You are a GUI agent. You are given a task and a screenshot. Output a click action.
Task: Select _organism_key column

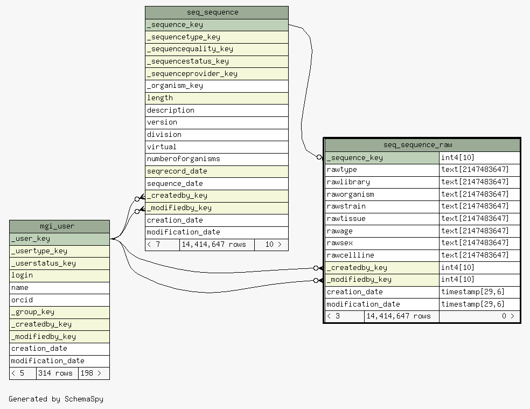pos(217,86)
